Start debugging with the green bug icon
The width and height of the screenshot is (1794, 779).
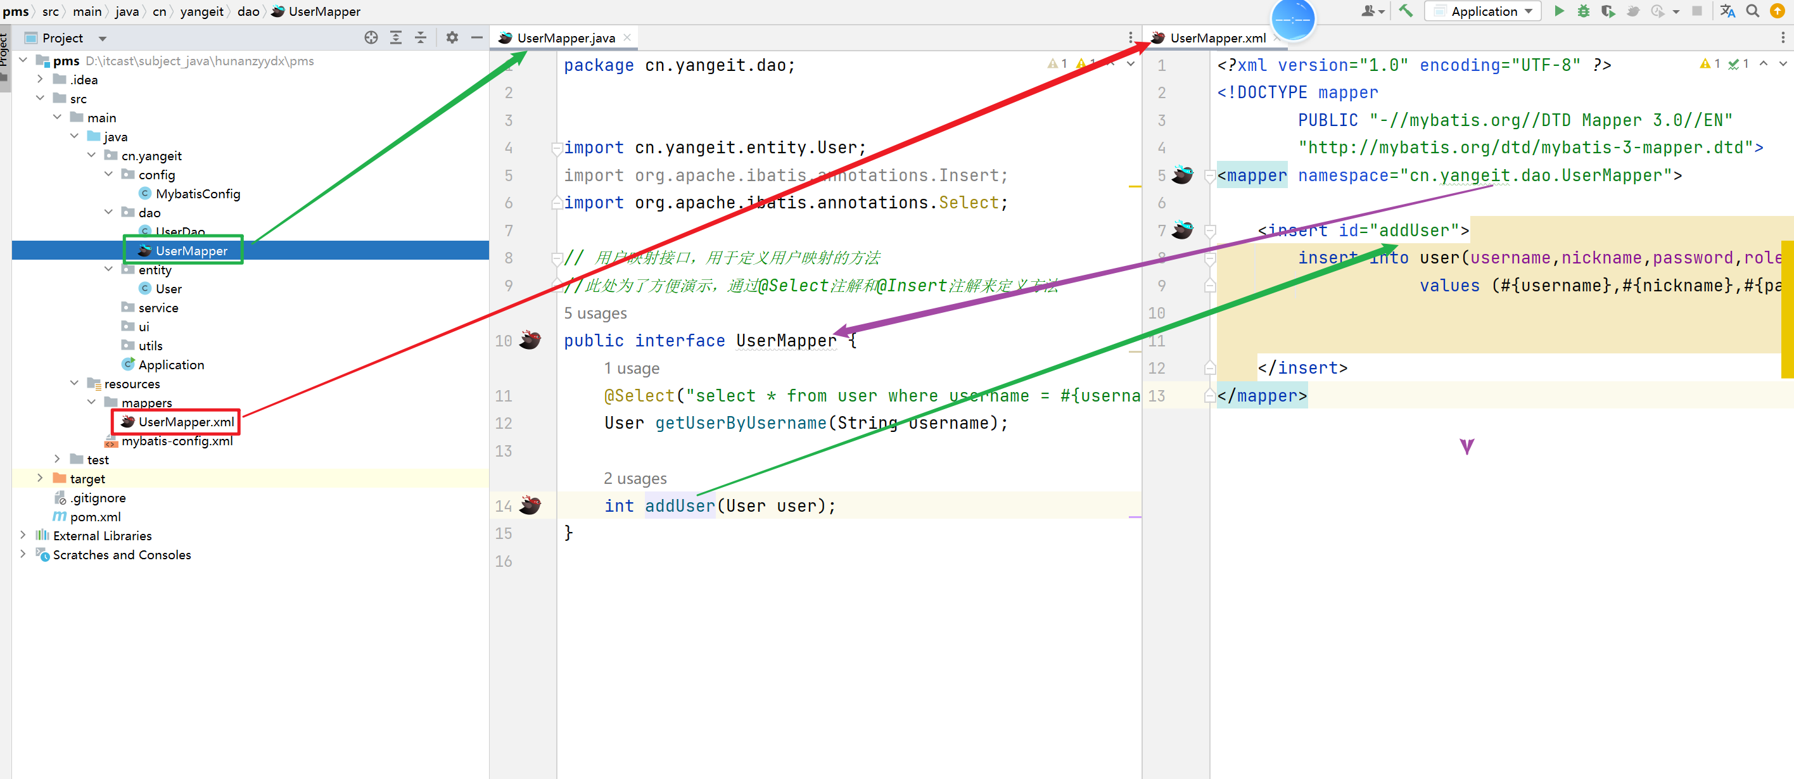pyautogui.click(x=1583, y=11)
